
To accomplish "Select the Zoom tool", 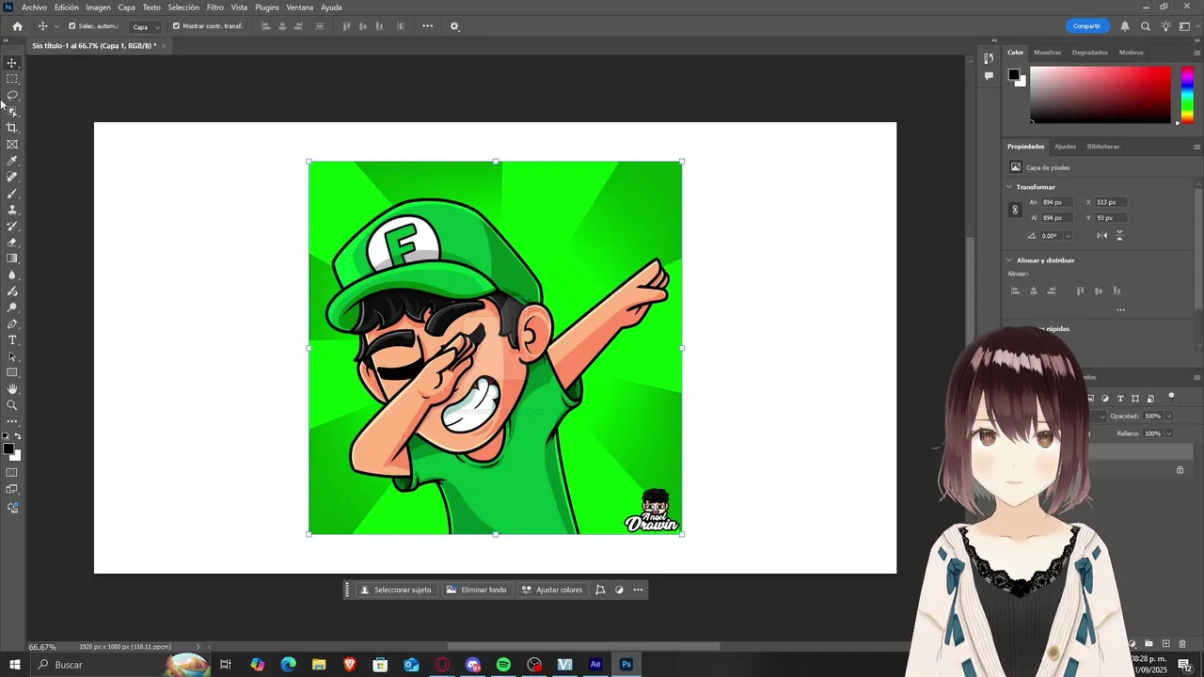I will coord(12,405).
